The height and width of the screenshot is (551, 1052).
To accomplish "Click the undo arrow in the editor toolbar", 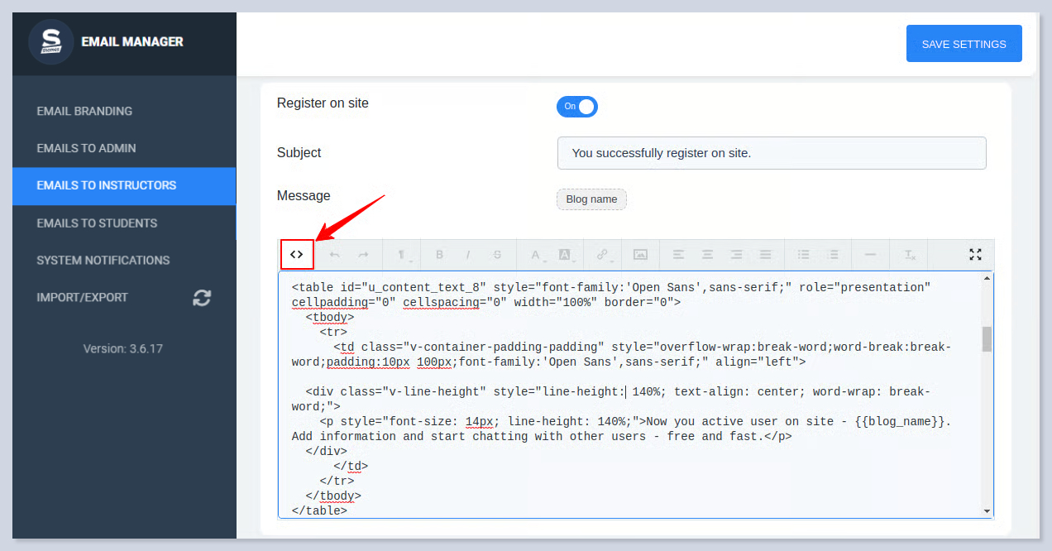I will 334,255.
